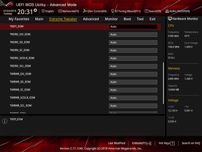Click the 07/24/2018 date text
Screen dimensions: 202x152
[x=10, y=11]
